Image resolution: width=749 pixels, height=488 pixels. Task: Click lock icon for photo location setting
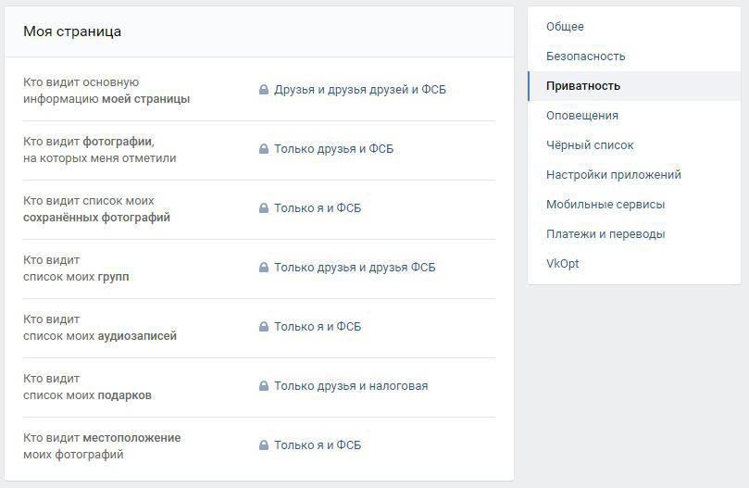click(264, 445)
